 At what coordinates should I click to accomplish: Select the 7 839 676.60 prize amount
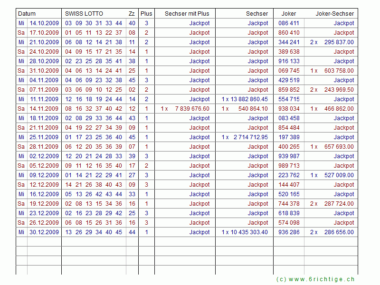click(192, 109)
